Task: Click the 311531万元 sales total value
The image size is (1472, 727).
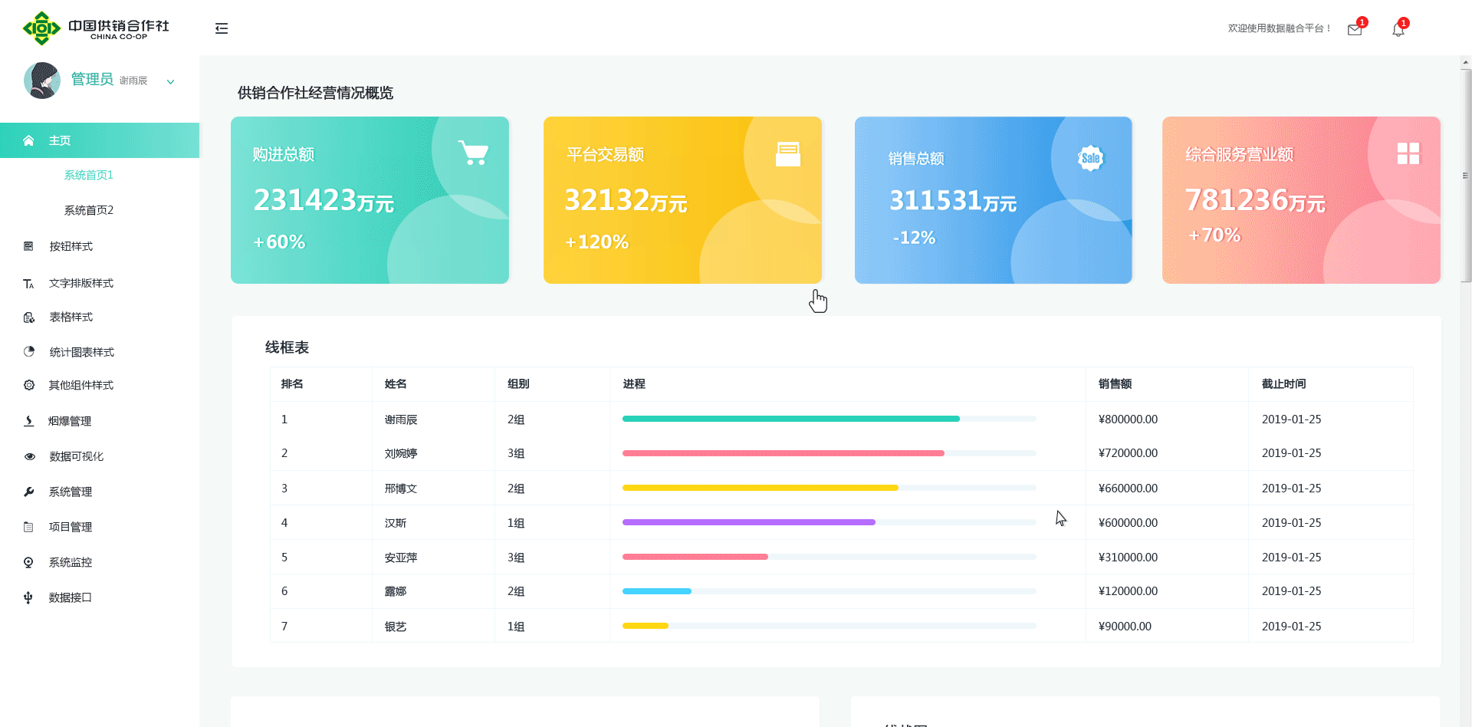Action: (953, 201)
